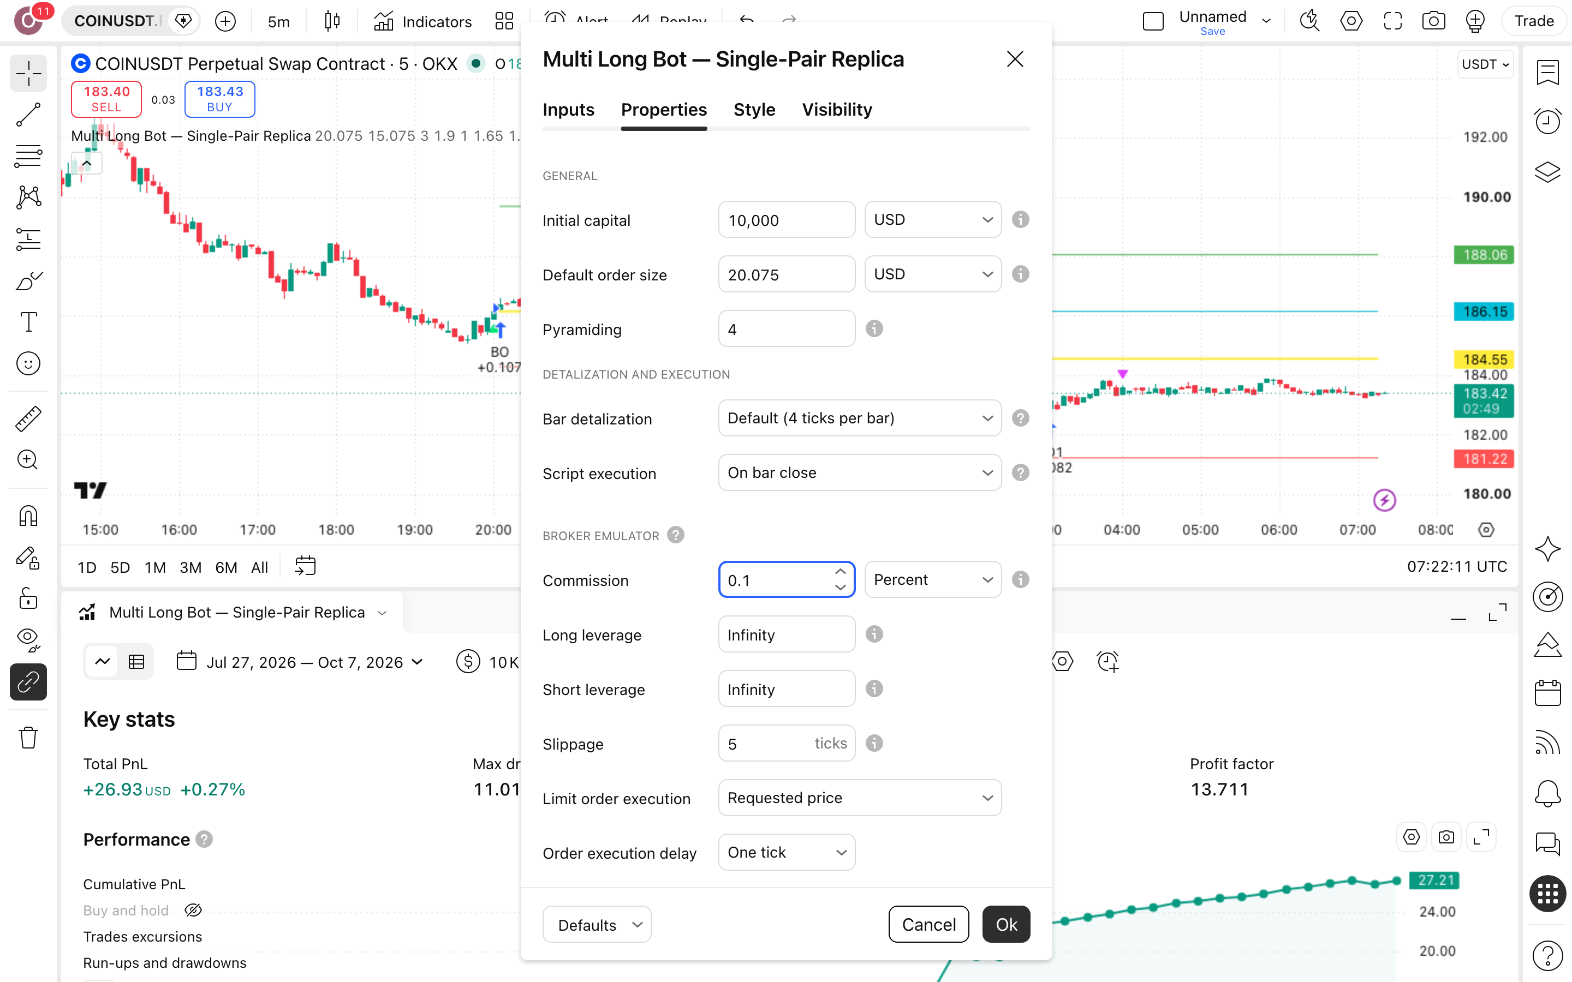This screenshot has height=982, width=1572.
Task: Switch to the Inputs tab
Action: pos(568,110)
